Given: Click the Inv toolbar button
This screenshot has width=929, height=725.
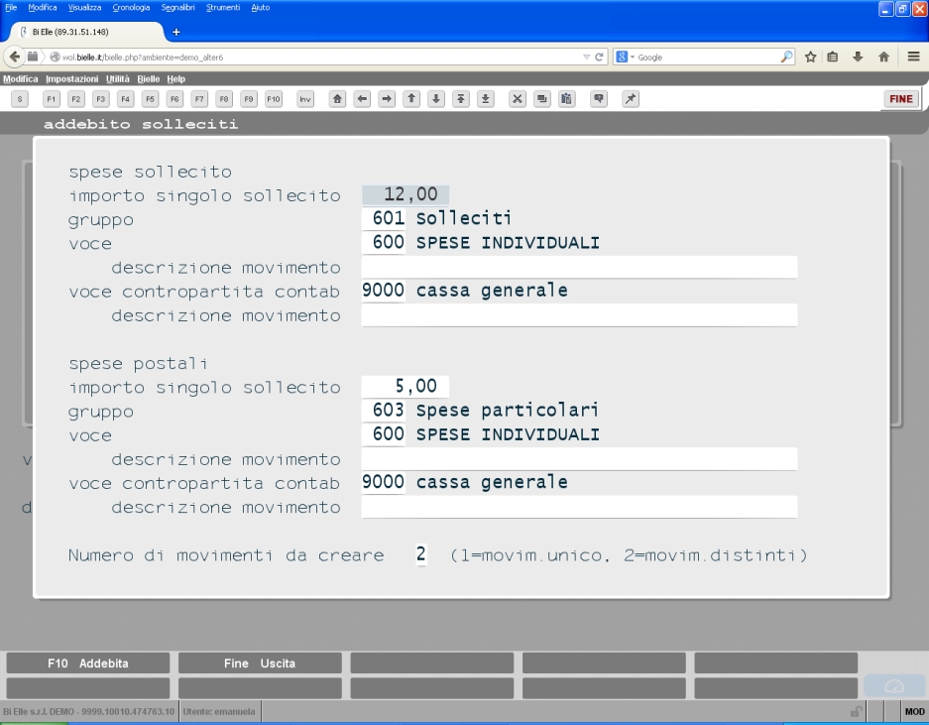Looking at the screenshot, I should (305, 99).
